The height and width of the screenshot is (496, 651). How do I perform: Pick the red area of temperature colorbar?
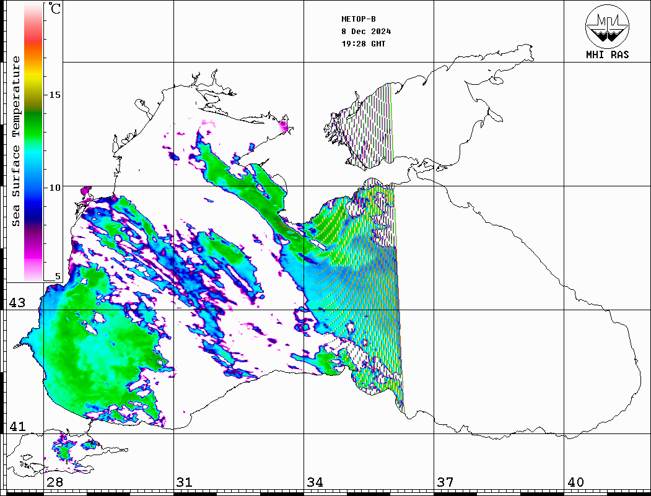[33, 40]
